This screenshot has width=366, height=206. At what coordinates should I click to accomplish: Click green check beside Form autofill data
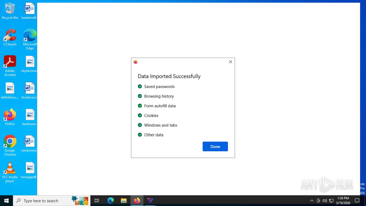pyautogui.click(x=140, y=106)
